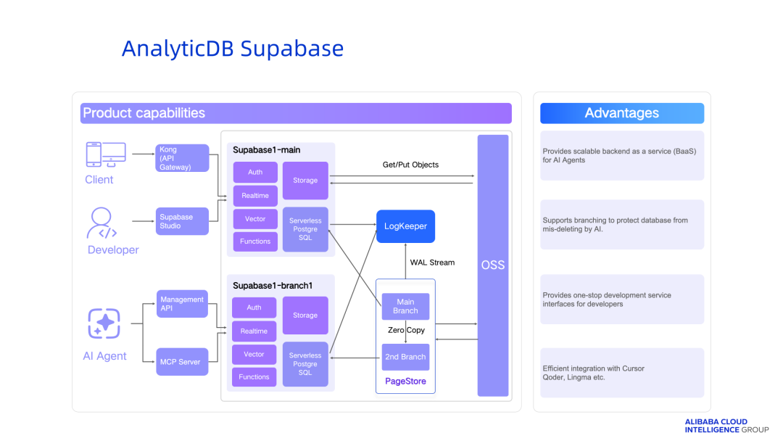Click the Developer label
Viewport: 783px width, 441px height.
[113, 250]
